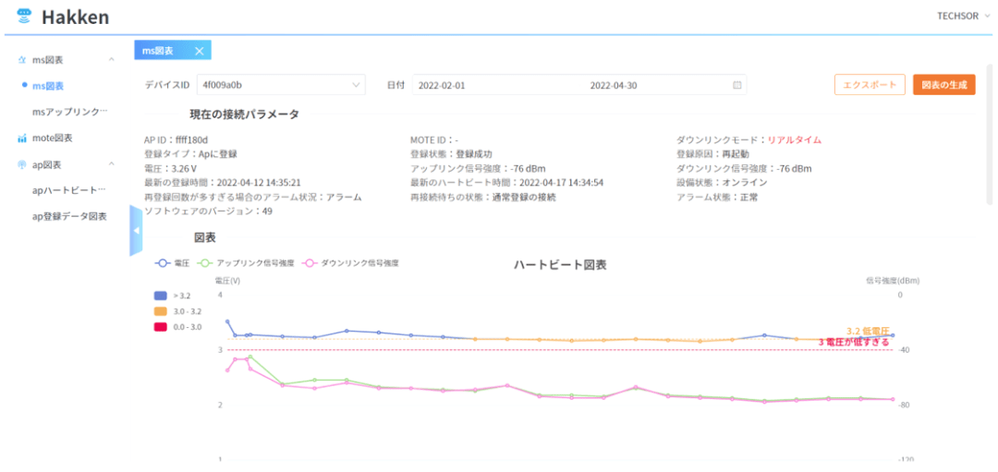Collapse the ms図表 sidebar group

pos(112,60)
